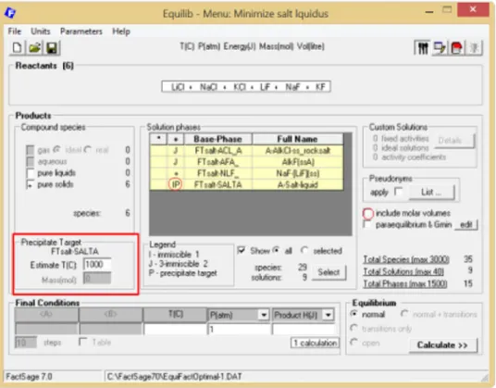The width and height of the screenshot is (496, 388).
Task: Click the Open file folder icon
Action: (x=34, y=48)
